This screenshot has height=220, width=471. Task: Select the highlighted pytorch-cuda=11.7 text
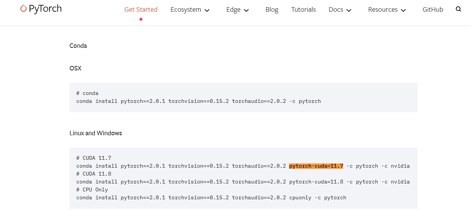tap(316, 166)
